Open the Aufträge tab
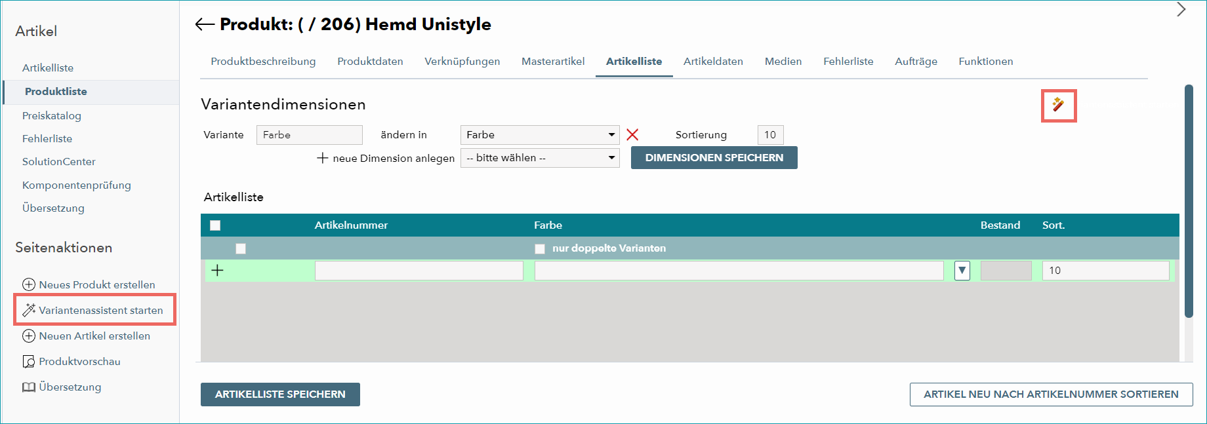Screen dimensions: 1207x424 point(916,62)
